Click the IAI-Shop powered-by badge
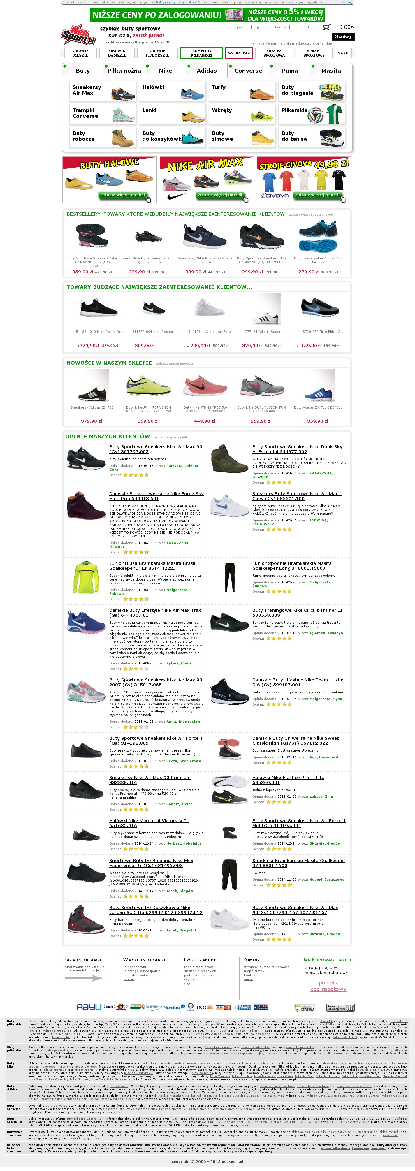 tap(340, 1008)
